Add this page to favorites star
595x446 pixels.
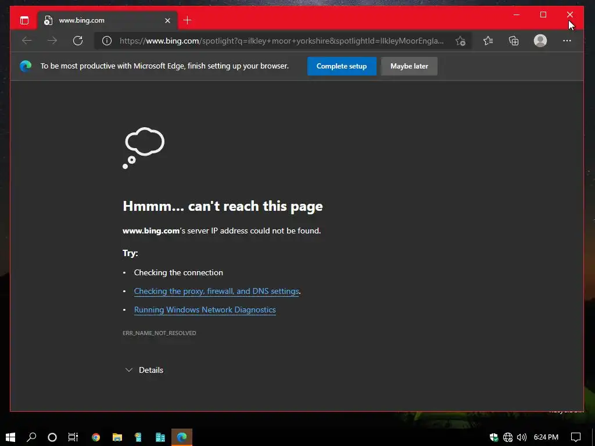(460, 41)
